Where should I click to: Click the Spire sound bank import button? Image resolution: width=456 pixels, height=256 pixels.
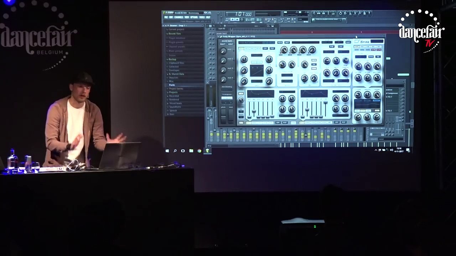223,44
